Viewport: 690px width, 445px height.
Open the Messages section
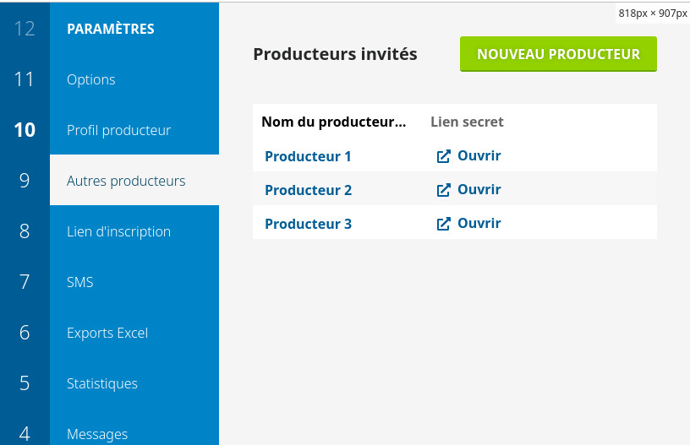[x=97, y=433]
